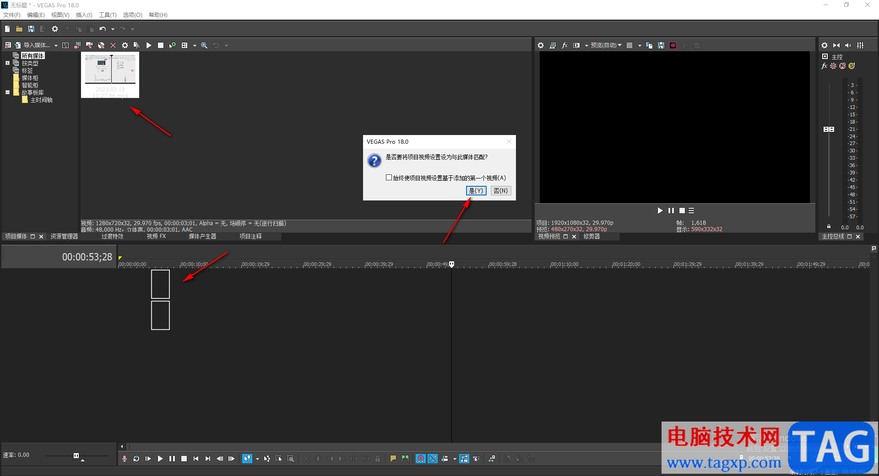The height and width of the screenshot is (476, 879).
Task: Click No in the VEGAS Pro dialog
Action: tap(501, 191)
